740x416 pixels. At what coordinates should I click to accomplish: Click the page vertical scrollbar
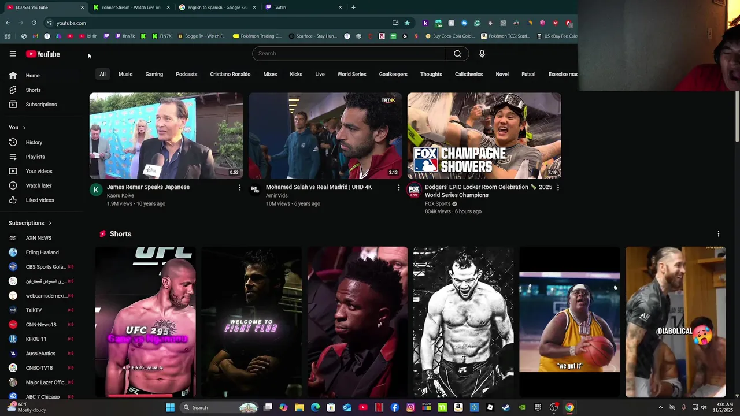point(737,116)
